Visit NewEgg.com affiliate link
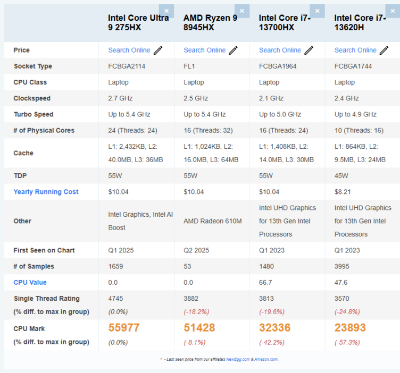The height and width of the screenshot is (373, 400). (238, 359)
